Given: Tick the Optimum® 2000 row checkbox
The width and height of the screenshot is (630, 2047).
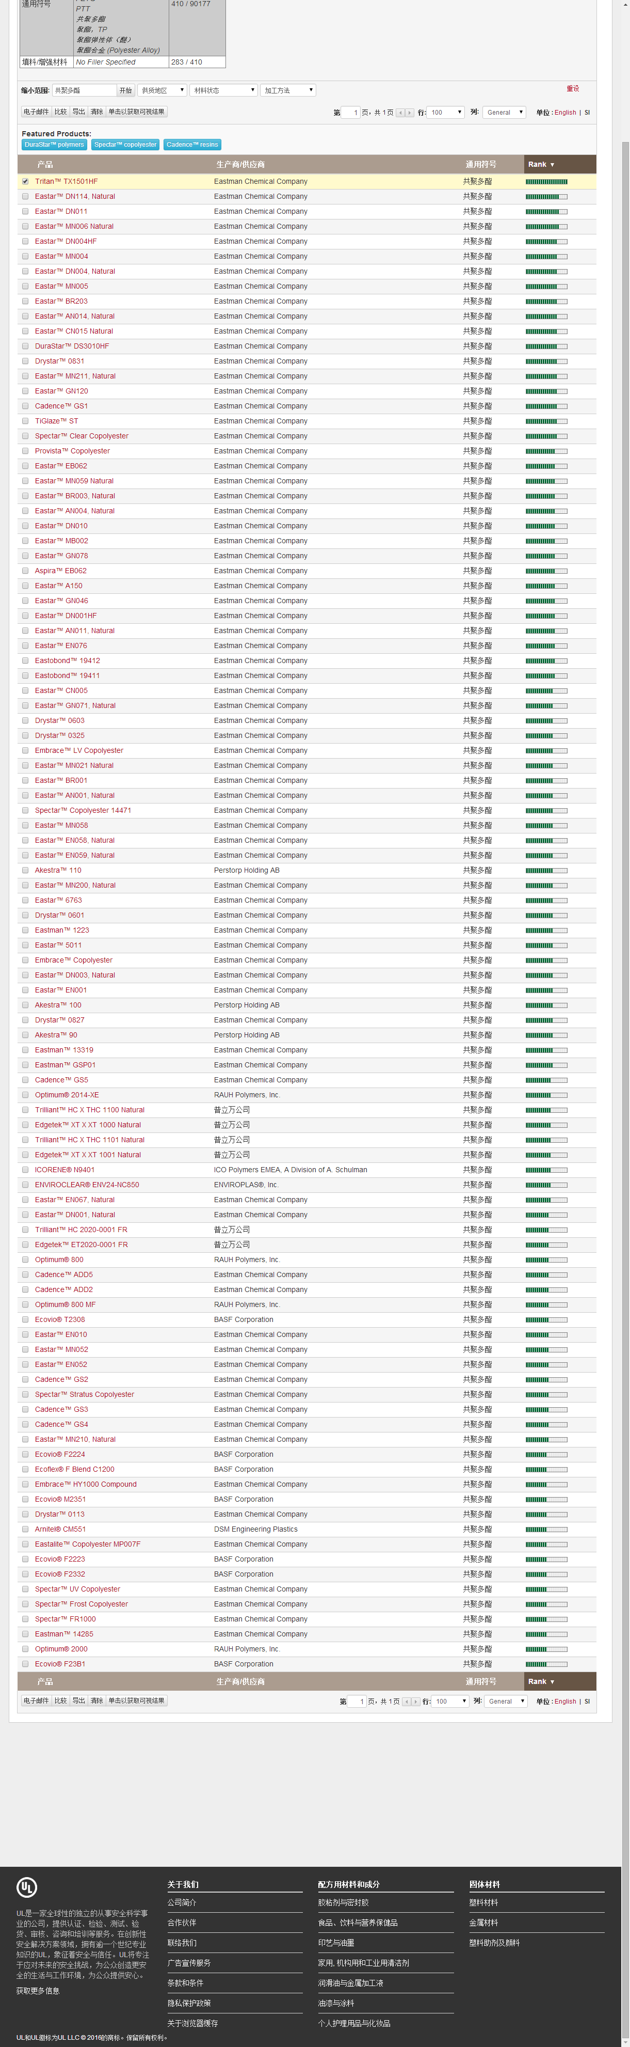Looking at the screenshot, I should [x=25, y=1649].
